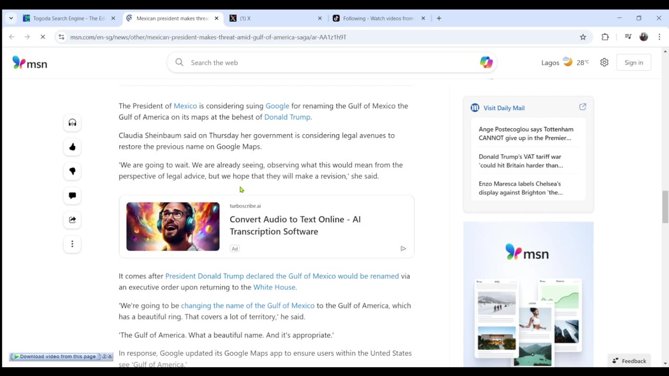Open the MSN app promo banner
This screenshot has width=669, height=376.
point(528,294)
